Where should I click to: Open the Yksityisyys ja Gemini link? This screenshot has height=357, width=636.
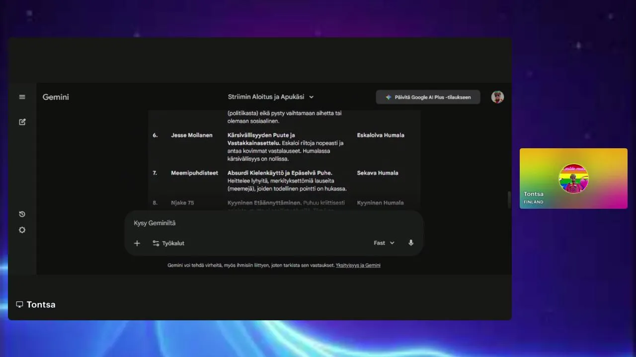click(358, 265)
